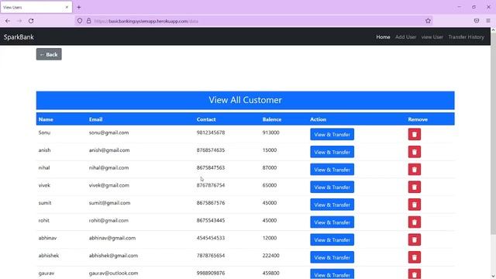The image size is (496, 279).
Task: Select balance value 913000
Action: click(x=270, y=133)
